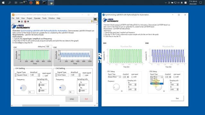Viewport: 205px width, 115px height.
Task: Open Task View on the taskbar
Action: click(x=16, y=3)
